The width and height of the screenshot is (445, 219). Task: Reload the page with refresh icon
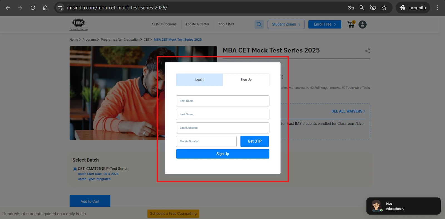(33, 8)
